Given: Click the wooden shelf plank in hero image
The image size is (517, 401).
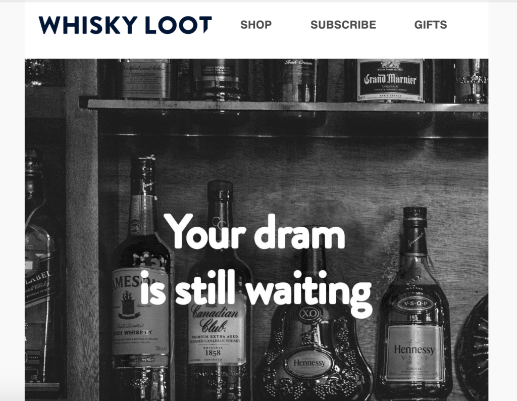Looking at the screenshot, I should pyautogui.click(x=284, y=106).
